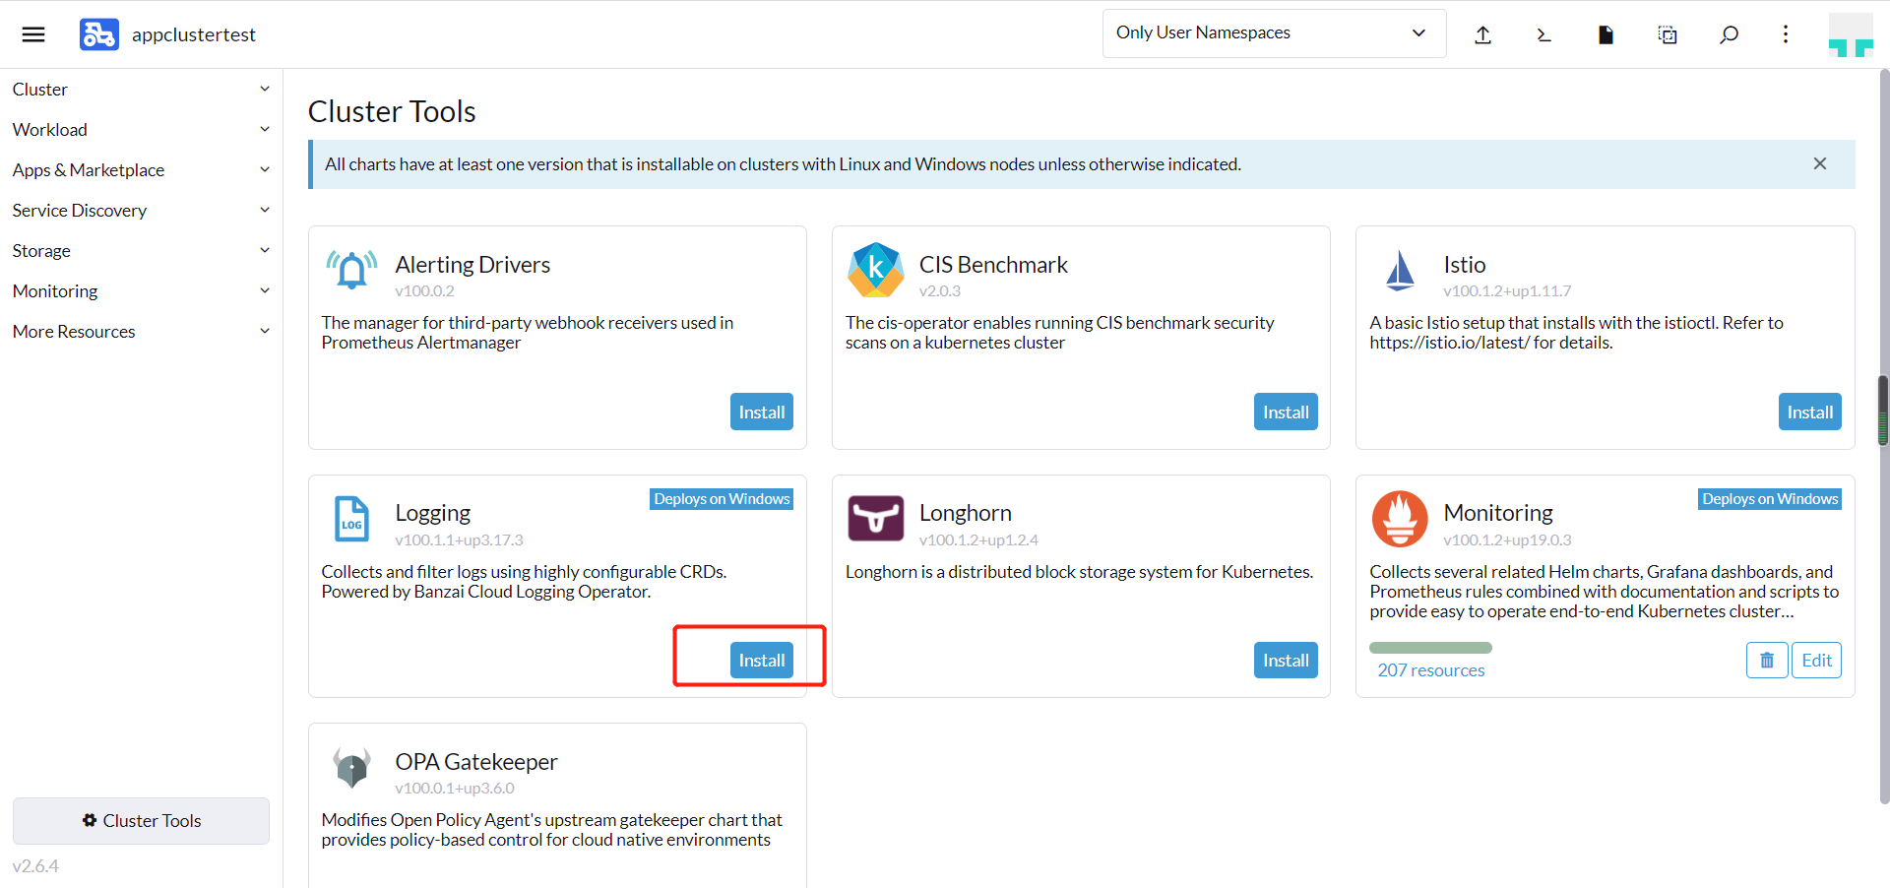Click the CIS Benchmark logo icon
The image size is (1890, 888).
[875, 270]
